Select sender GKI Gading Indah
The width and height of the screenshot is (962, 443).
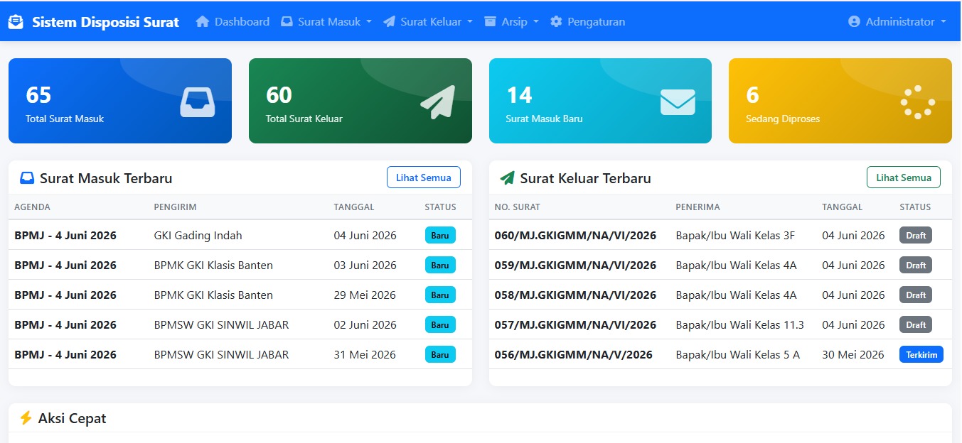click(198, 236)
